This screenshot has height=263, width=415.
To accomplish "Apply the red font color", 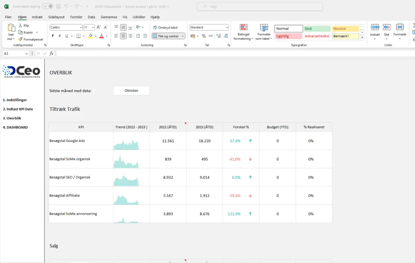I will pyautogui.click(x=101, y=36).
